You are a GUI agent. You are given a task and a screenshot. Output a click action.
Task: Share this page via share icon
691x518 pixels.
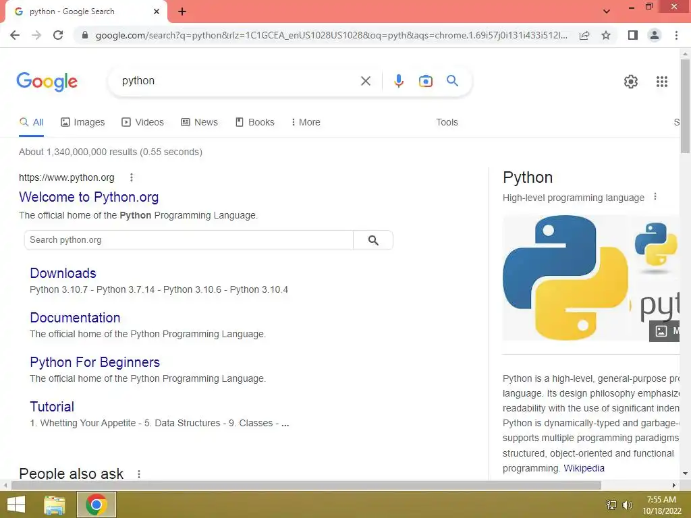584,35
